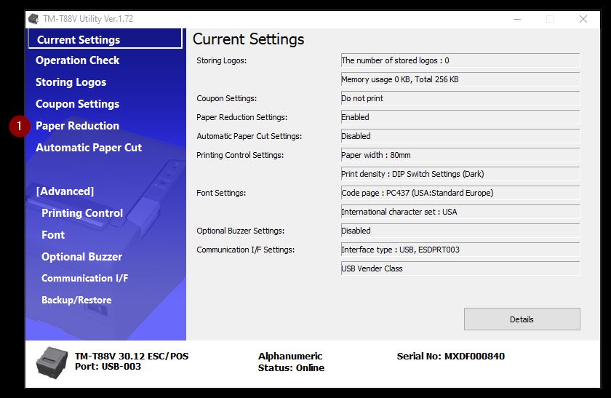Click the 'Font Settings:' label

221,193
